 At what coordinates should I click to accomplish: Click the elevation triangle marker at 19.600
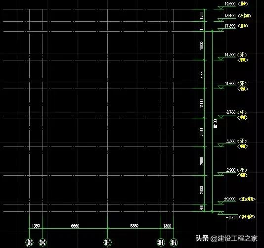(220, 7)
